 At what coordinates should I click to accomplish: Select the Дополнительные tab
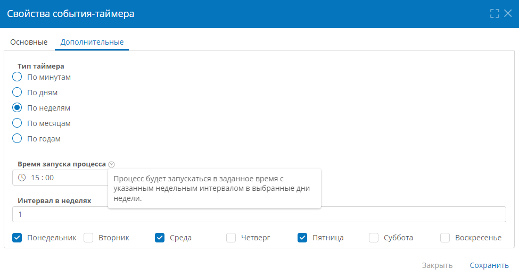coord(92,43)
